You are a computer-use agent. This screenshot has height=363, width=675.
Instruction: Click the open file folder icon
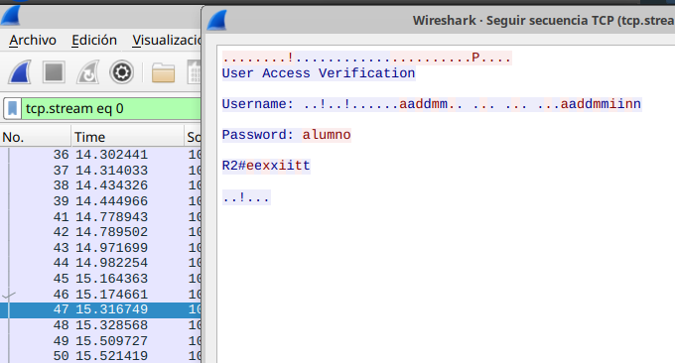pos(163,72)
